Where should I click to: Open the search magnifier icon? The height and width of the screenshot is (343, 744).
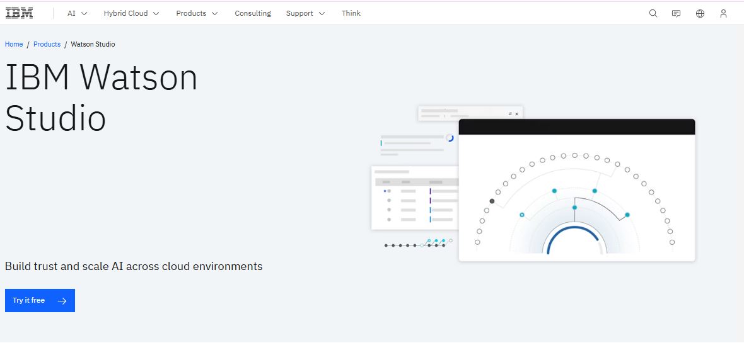pyautogui.click(x=653, y=13)
